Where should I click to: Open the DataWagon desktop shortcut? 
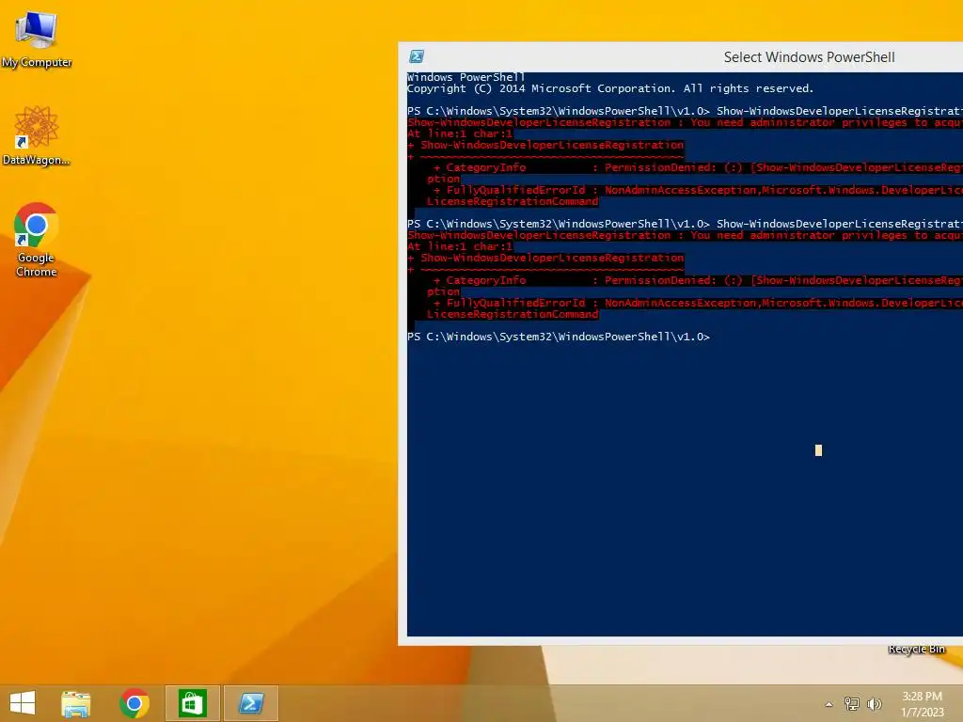[x=36, y=135]
